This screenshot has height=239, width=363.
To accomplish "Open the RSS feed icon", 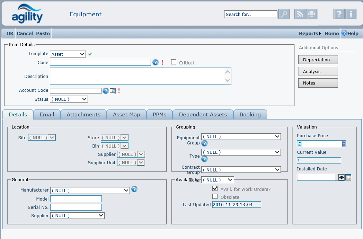I will 300,14.
